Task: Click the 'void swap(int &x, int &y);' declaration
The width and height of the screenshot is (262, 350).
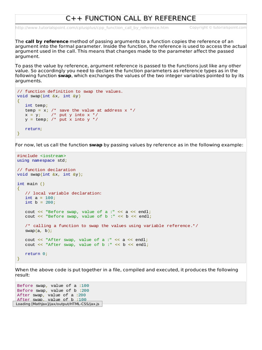Action: [50, 174]
